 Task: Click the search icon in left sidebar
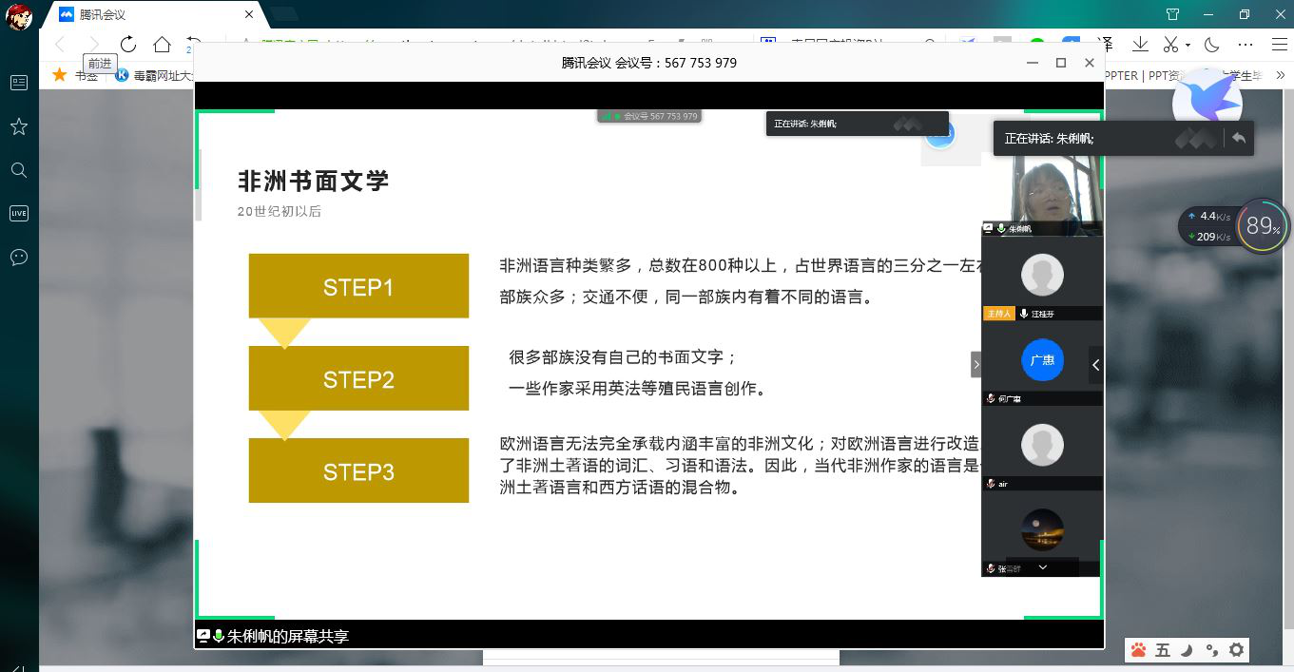[18, 170]
